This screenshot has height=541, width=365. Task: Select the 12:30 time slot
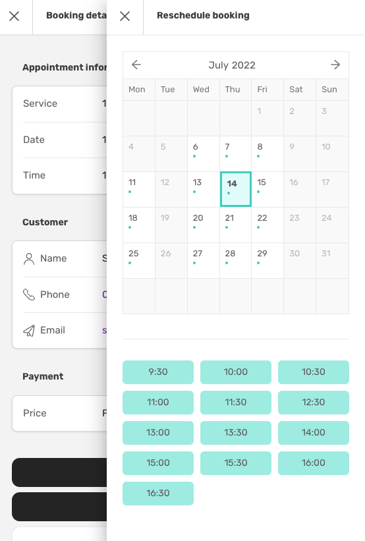(314, 403)
